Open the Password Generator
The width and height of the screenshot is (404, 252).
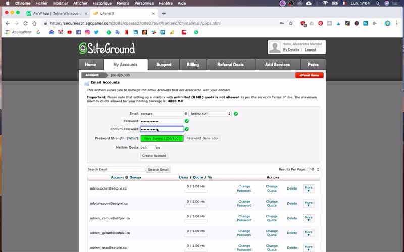pos(203,138)
